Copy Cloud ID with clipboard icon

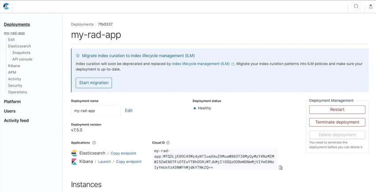coord(281,168)
